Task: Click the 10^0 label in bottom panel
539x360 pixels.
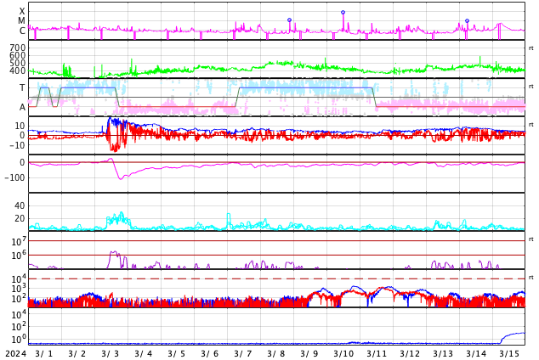Action: tap(19, 339)
